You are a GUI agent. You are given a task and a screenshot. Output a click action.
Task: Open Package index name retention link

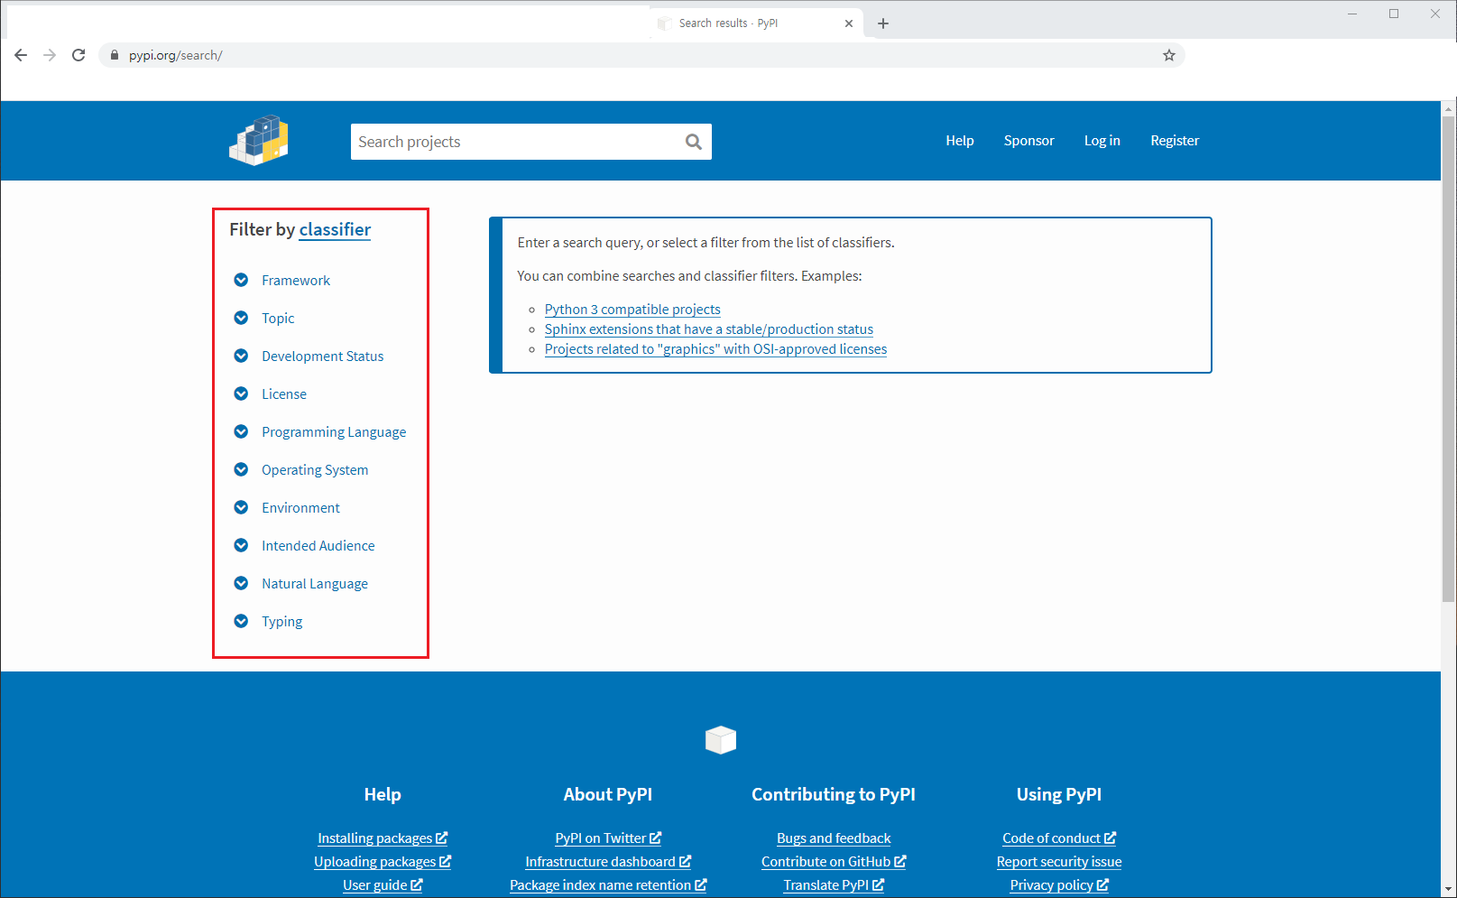pyautogui.click(x=608, y=885)
